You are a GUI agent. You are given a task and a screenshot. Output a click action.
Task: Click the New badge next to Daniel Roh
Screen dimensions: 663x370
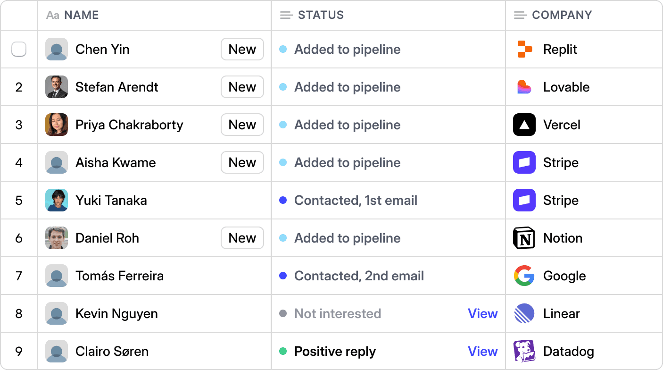[242, 238]
